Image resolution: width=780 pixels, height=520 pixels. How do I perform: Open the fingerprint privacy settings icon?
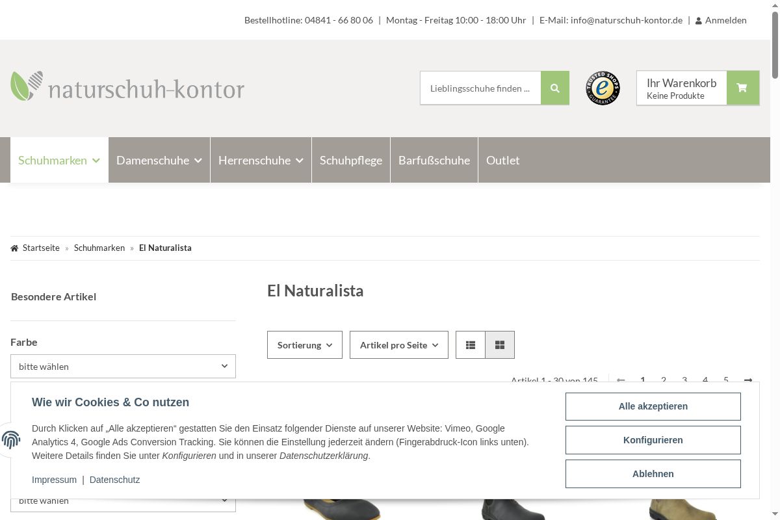coord(11,440)
